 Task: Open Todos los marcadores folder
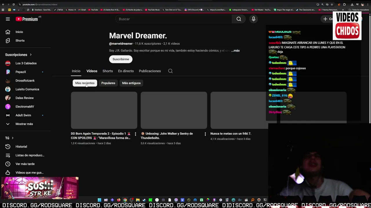[x=359, y=10]
